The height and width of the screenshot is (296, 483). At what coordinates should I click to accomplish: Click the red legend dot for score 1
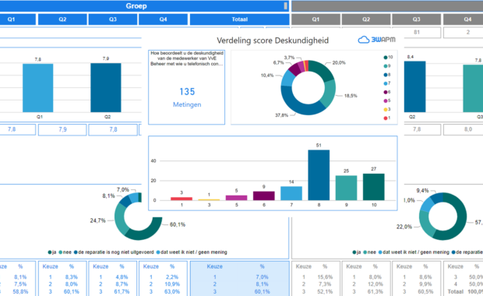[386, 118]
